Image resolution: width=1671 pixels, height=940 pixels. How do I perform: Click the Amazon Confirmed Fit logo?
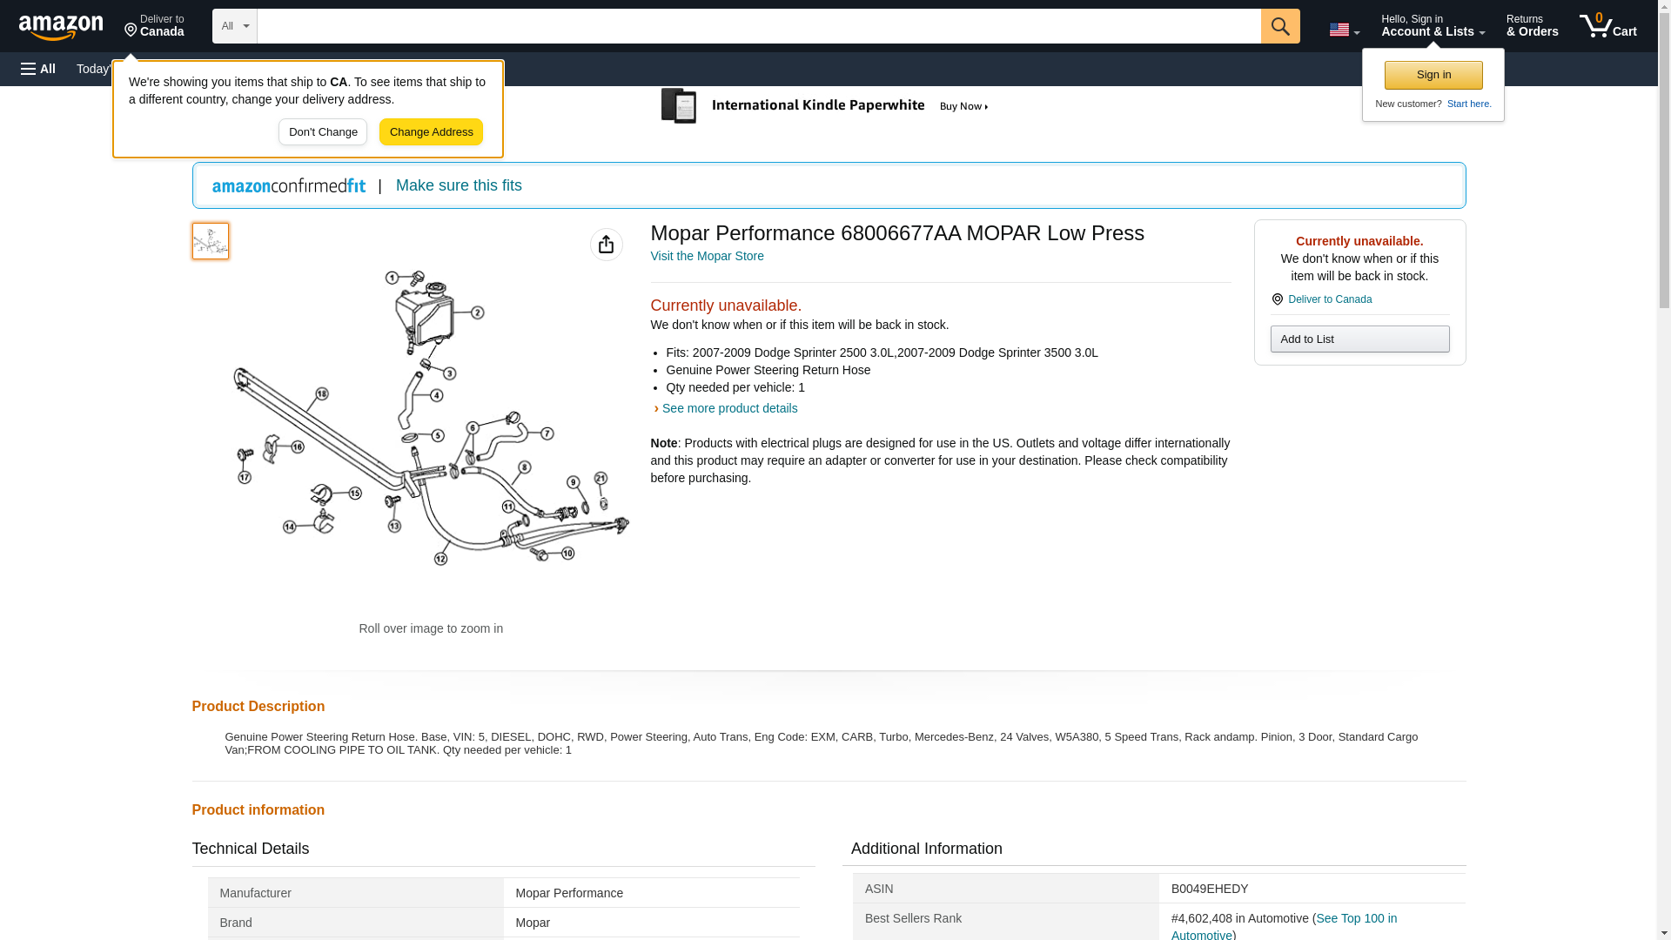289,185
